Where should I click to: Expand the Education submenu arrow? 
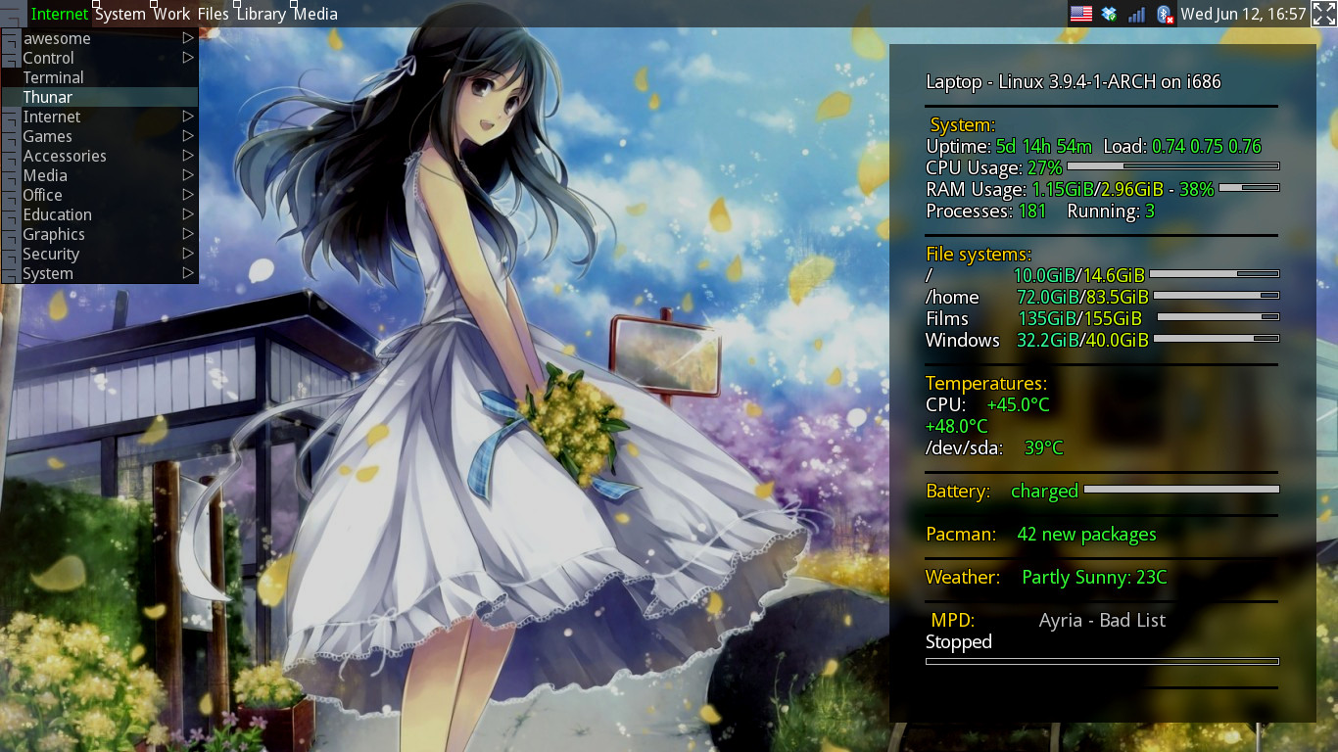click(188, 214)
